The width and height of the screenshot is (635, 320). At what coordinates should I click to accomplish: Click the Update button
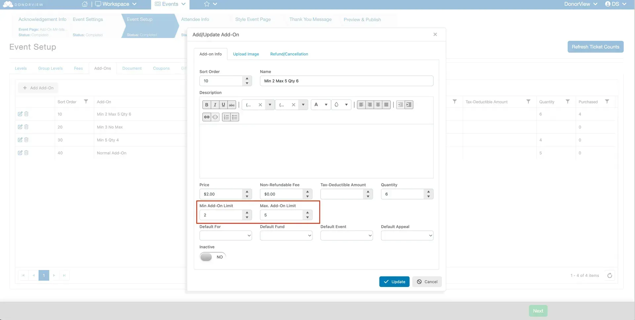pyautogui.click(x=394, y=282)
